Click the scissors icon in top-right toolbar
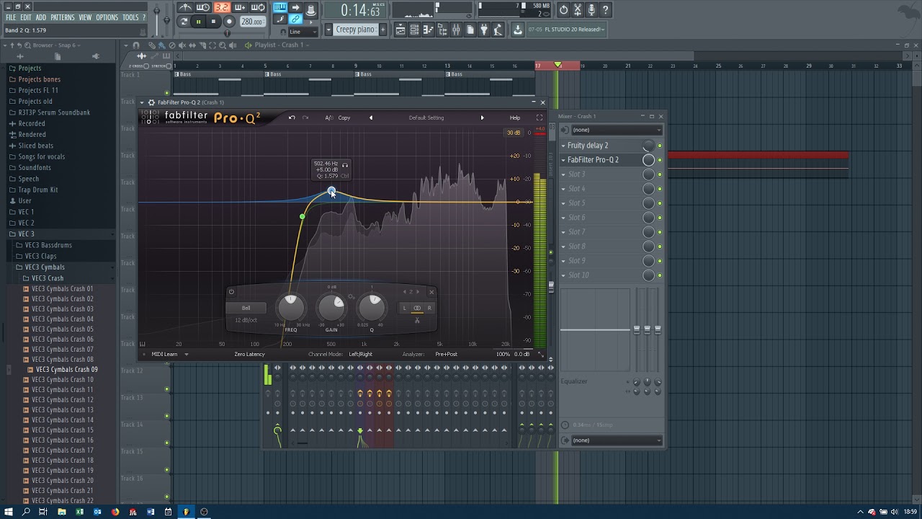The width and height of the screenshot is (922, 519). pyautogui.click(x=578, y=10)
